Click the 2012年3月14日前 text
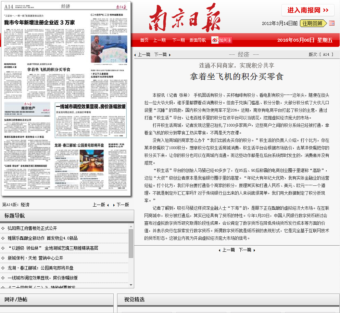 [280, 23]
